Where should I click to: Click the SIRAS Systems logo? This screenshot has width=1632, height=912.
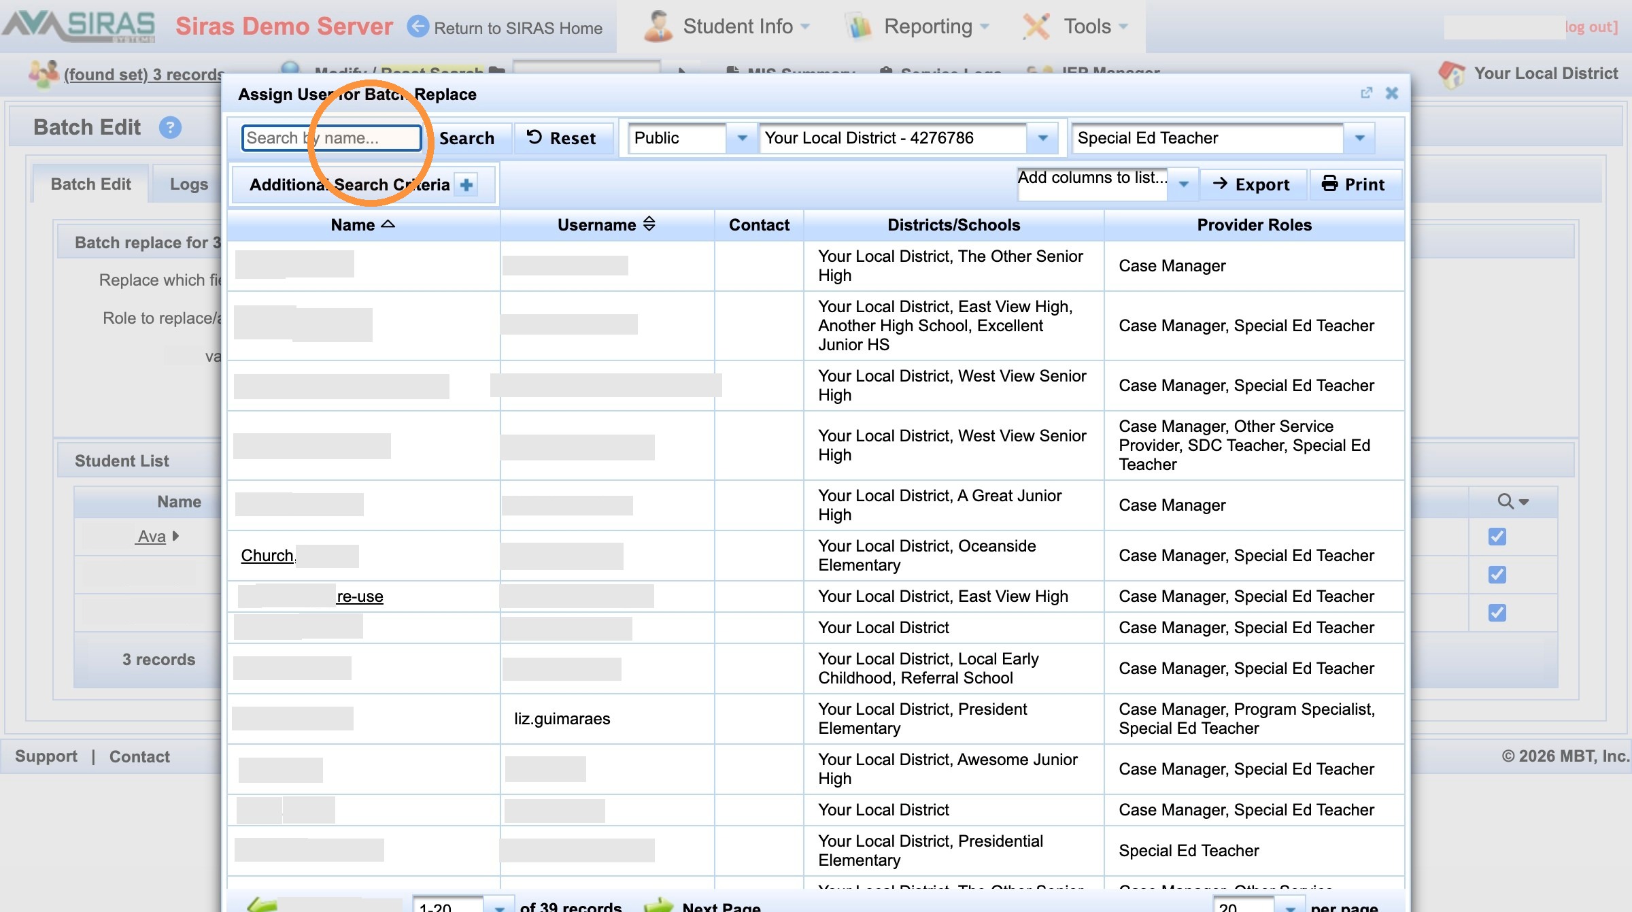tap(79, 26)
